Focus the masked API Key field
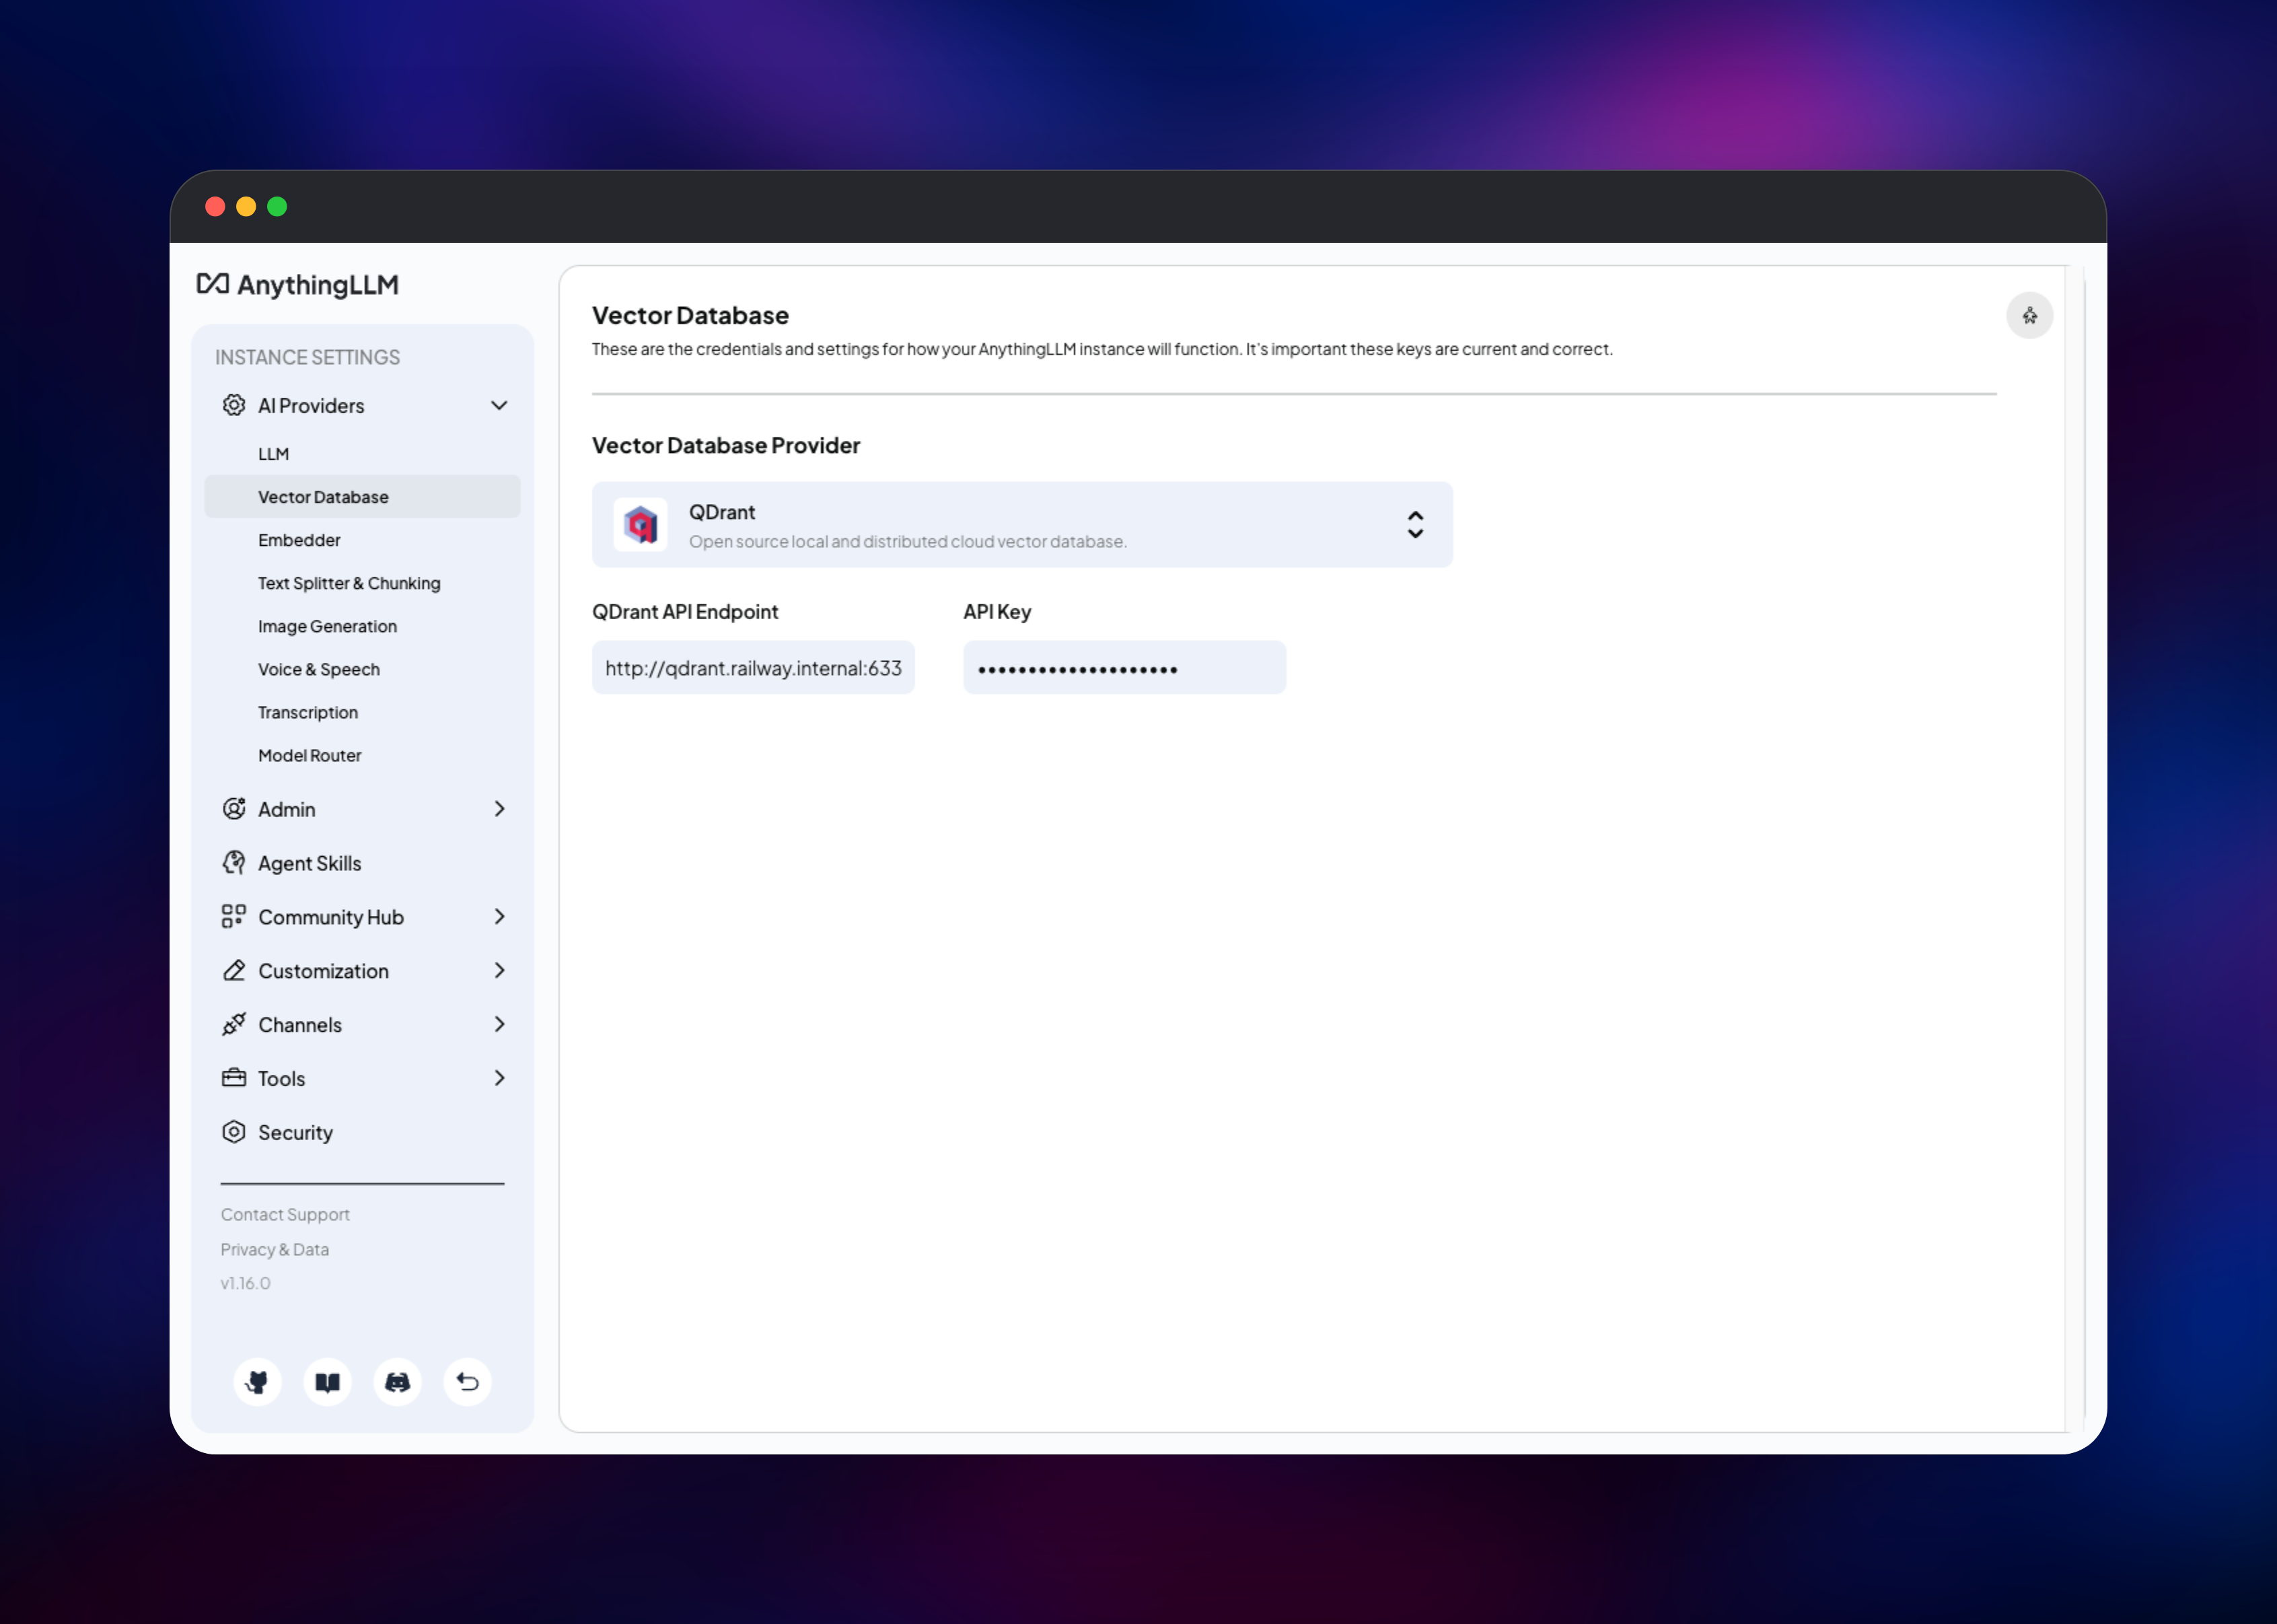The width and height of the screenshot is (2277, 1624). click(1124, 668)
